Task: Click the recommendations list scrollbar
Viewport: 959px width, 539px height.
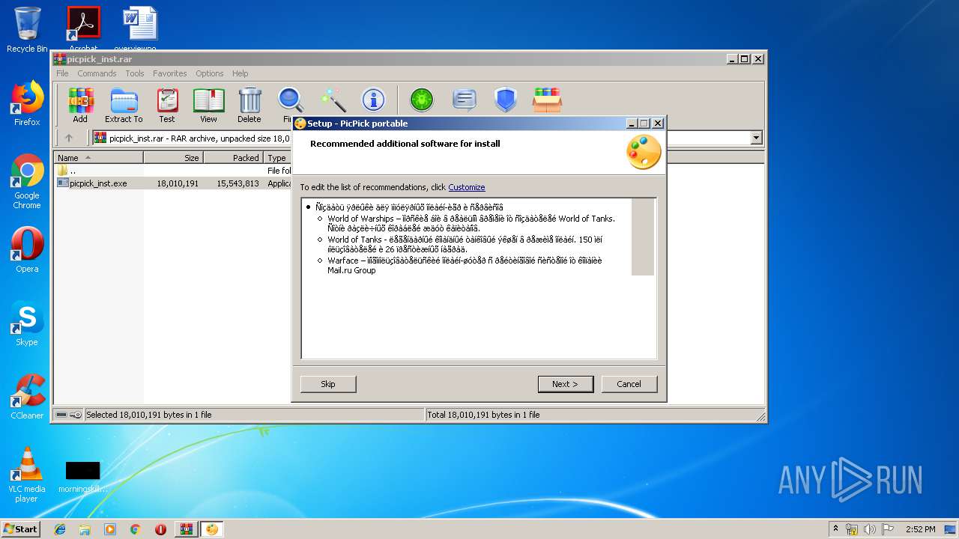Action: pos(643,237)
